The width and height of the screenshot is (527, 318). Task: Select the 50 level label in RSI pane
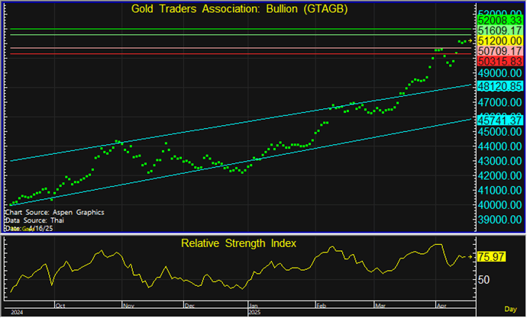pyautogui.click(x=485, y=280)
